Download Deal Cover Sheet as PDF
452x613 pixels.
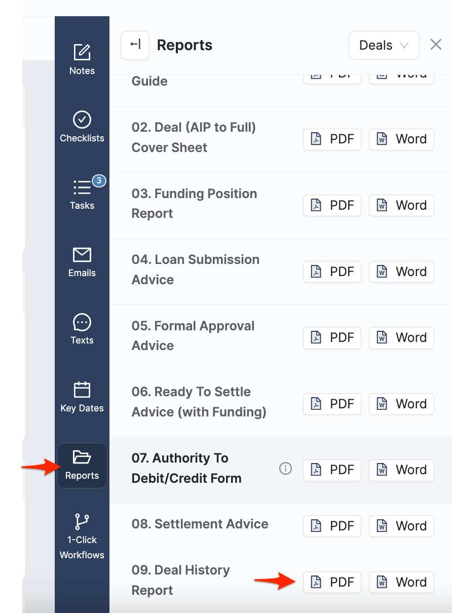332,139
